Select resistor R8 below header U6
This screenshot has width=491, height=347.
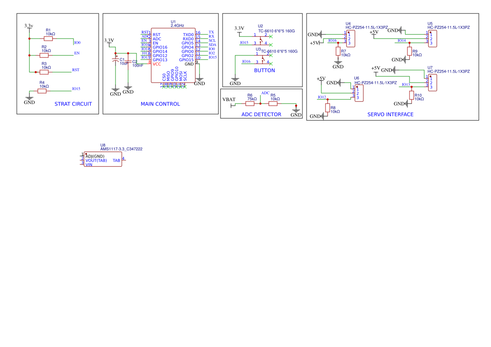tap(328, 108)
